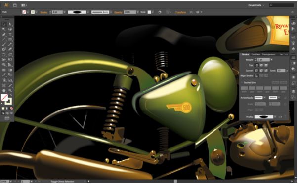298x184 pixels.
Task: Open the Opacity value dropdown
Action: point(138,12)
